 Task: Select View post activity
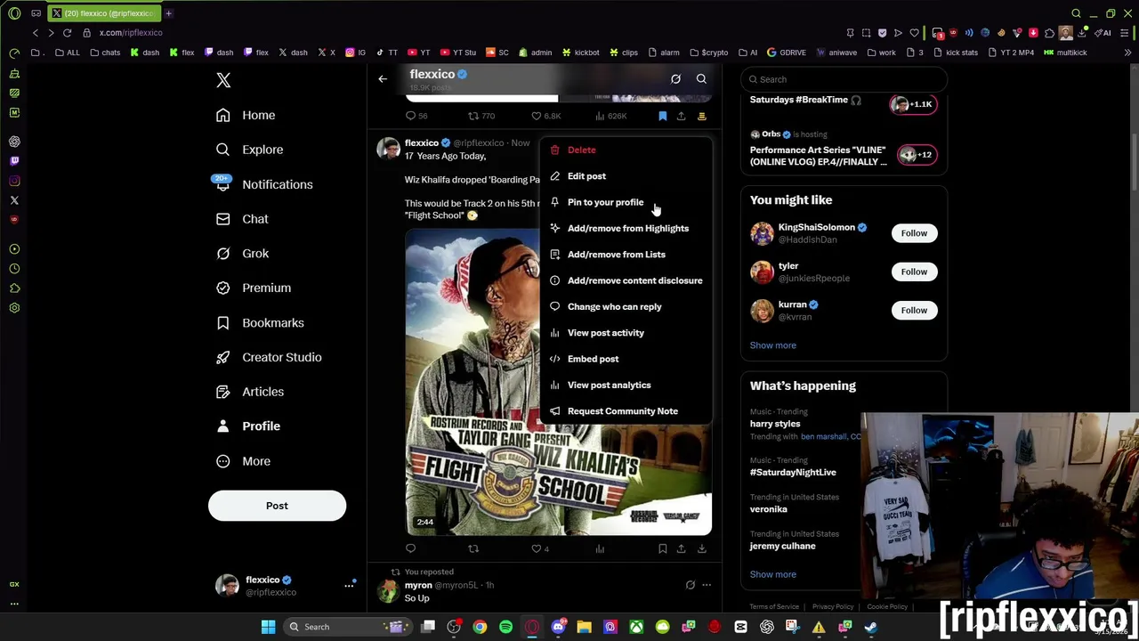[626, 333]
